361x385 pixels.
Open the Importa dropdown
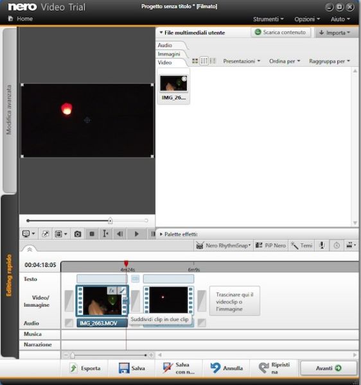pyautogui.click(x=336, y=33)
